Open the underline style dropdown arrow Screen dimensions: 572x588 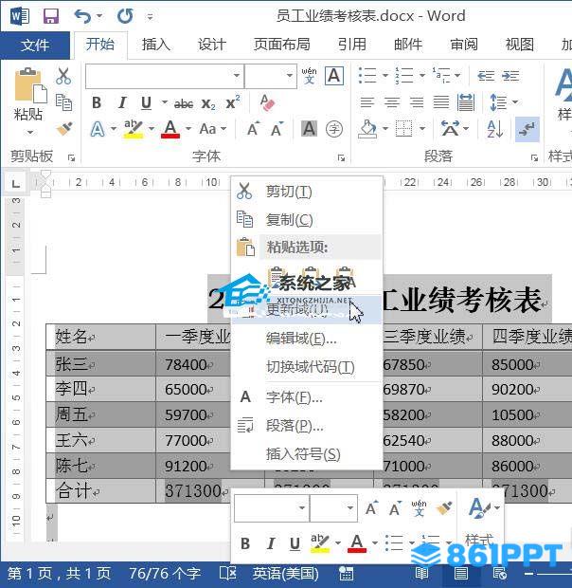pos(164,102)
